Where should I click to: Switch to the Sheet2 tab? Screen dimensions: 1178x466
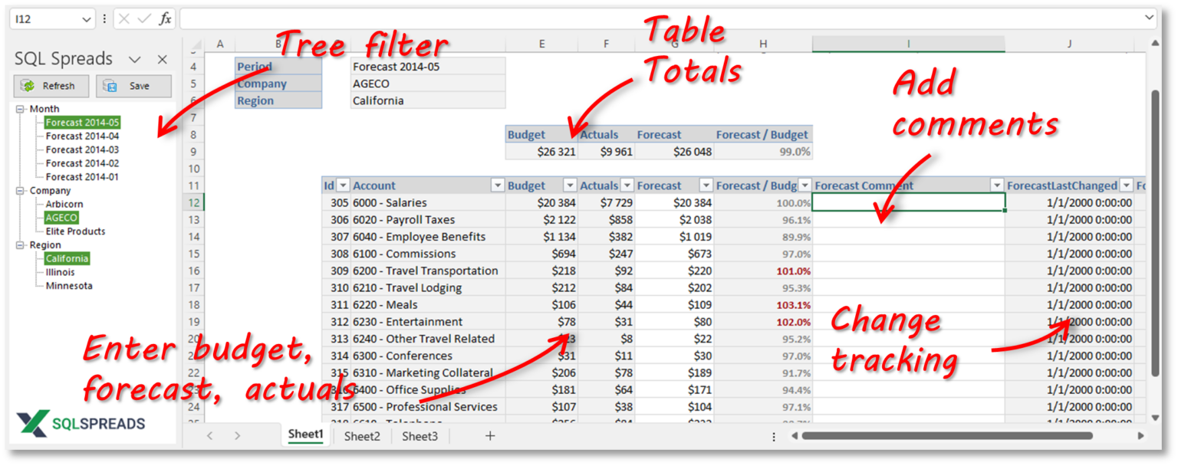361,435
